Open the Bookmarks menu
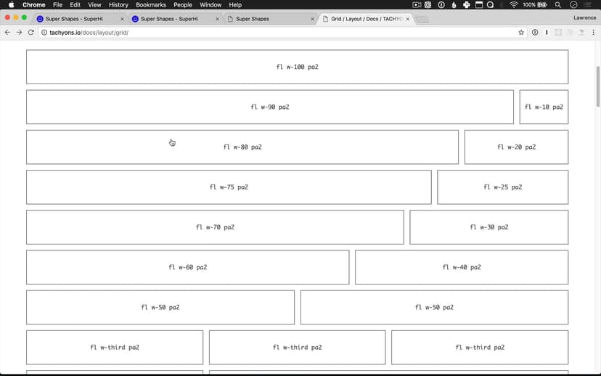The height and width of the screenshot is (376, 601). 151,4
